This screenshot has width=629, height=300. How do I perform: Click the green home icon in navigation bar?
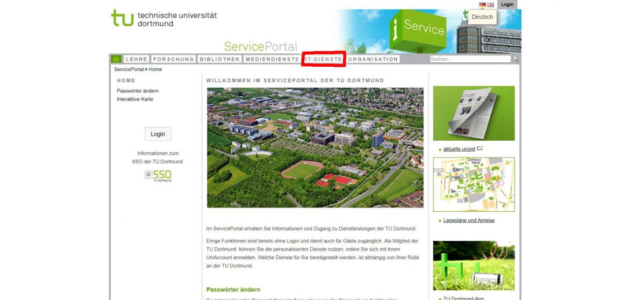coord(116,59)
